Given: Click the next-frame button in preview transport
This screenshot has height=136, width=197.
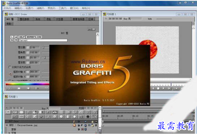Looking at the screenshot, I should pyautogui.click(x=169, y=88).
